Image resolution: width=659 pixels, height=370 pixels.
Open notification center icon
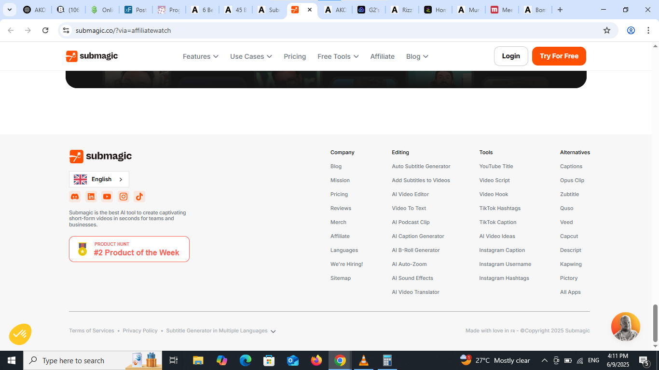point(644,360)
